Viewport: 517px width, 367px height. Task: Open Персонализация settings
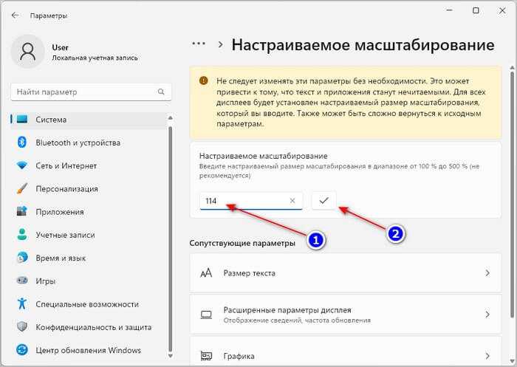[x=89, y=189]
